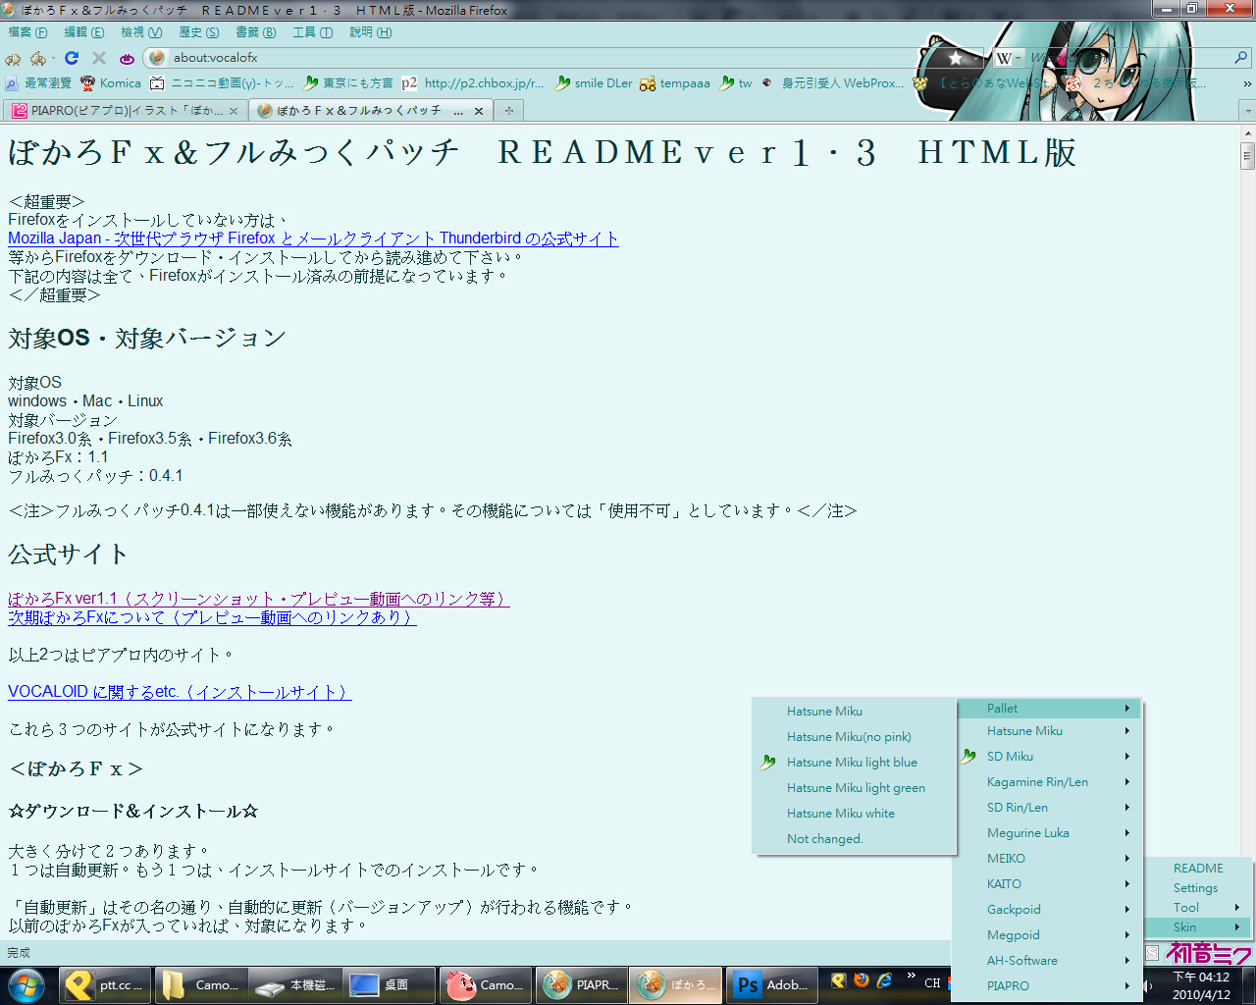The width and height of the screenshot is (1256, 1005).
Task: Select Hatsune Miku white pallet
Action: (x=854, y=814)
